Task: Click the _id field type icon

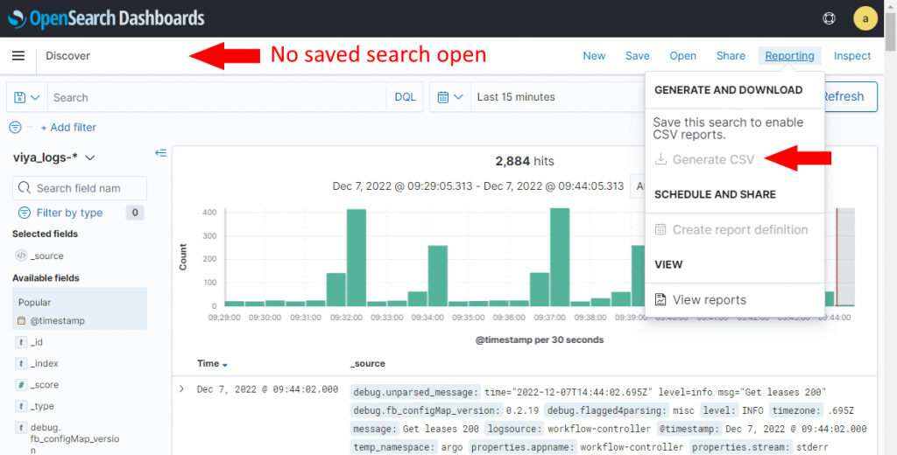Action: click(21, 342)
